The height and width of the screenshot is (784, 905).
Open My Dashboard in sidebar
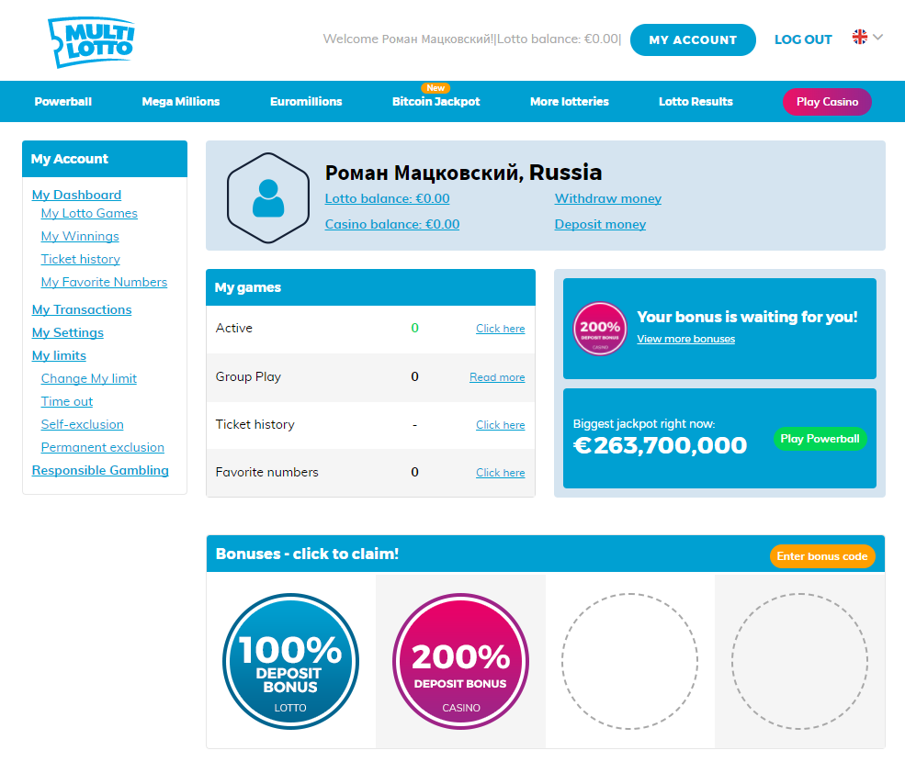tap(76, 195)
